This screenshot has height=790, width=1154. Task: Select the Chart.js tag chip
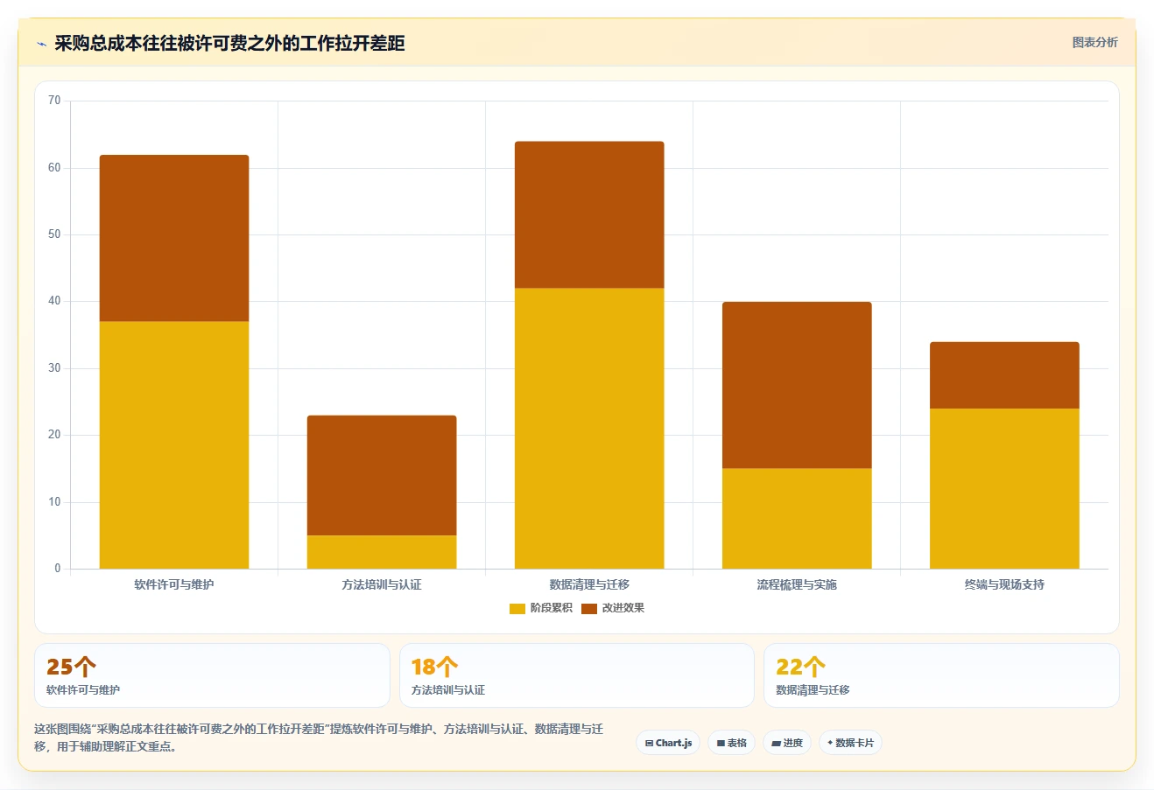pos(668,743)
